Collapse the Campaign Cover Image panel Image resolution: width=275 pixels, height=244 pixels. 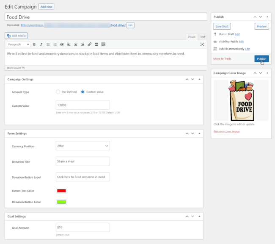click(x=267, y=73)
